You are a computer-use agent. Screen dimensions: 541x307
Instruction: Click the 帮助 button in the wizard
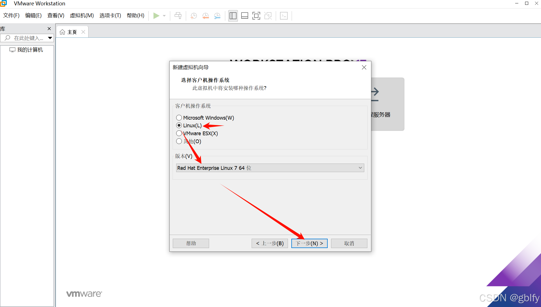point(191,244)
